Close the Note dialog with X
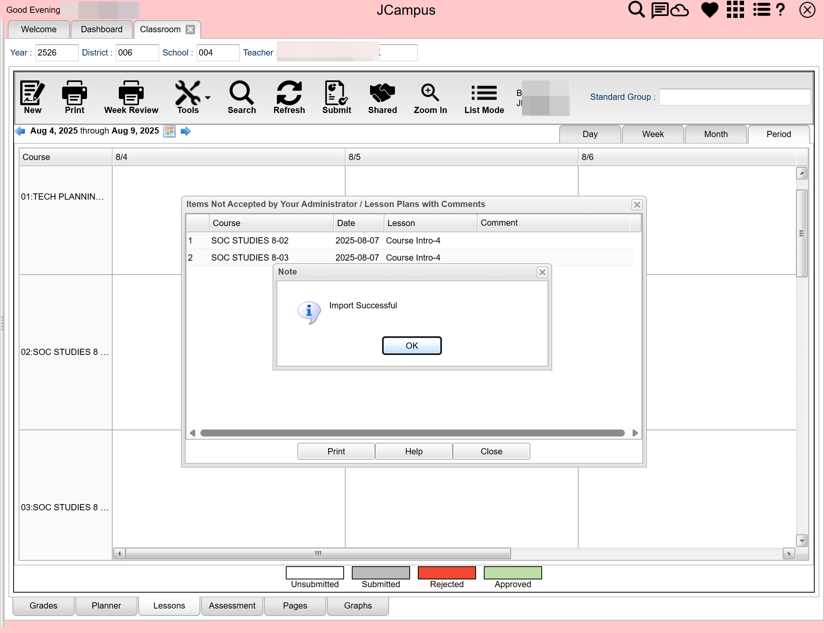The image size is (824, 633). (x=542, y=272)
